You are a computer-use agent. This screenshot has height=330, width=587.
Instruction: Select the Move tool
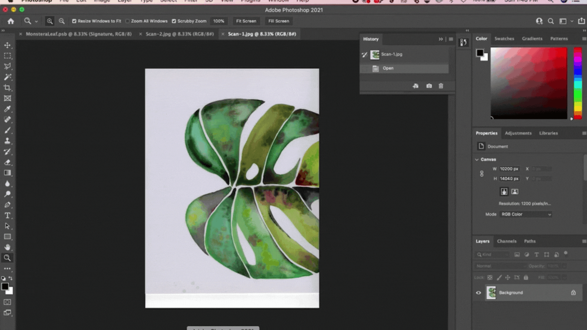point(7,45)
